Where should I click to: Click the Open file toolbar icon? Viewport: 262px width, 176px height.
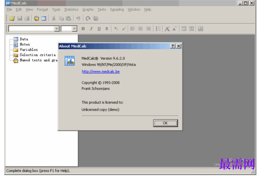tap(12, 18)
